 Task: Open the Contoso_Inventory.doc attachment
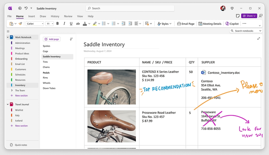coord(220,73)
